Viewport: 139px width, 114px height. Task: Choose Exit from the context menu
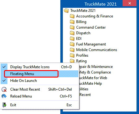tap(40, 105)
